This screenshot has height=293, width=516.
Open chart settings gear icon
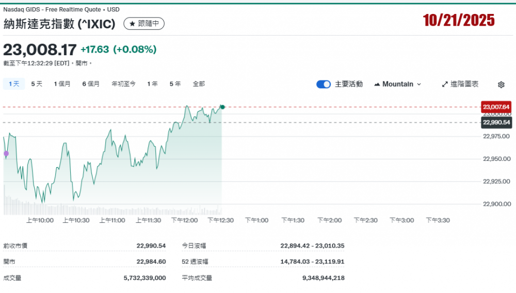501,85
